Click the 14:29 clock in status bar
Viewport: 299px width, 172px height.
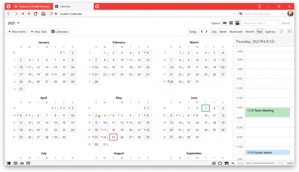coord(290,163)
